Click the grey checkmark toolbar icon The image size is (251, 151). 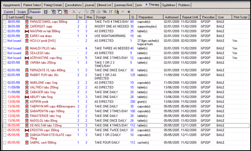pyautogui.click(x=80, y=12)
